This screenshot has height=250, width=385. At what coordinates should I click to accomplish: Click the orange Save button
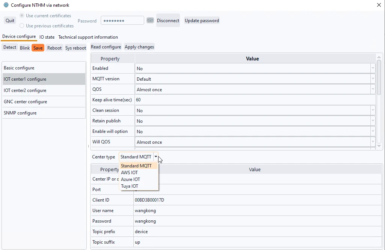coord(38,48)
